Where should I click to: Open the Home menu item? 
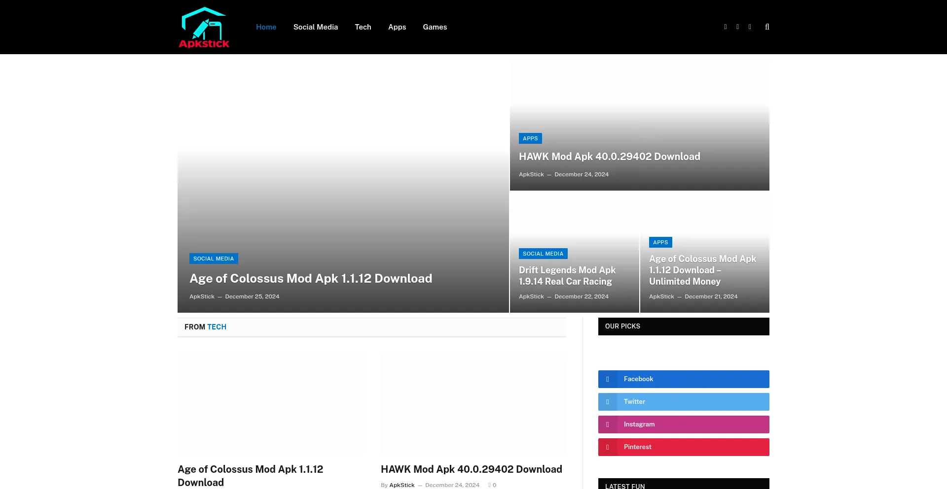(x=266, y=27)
